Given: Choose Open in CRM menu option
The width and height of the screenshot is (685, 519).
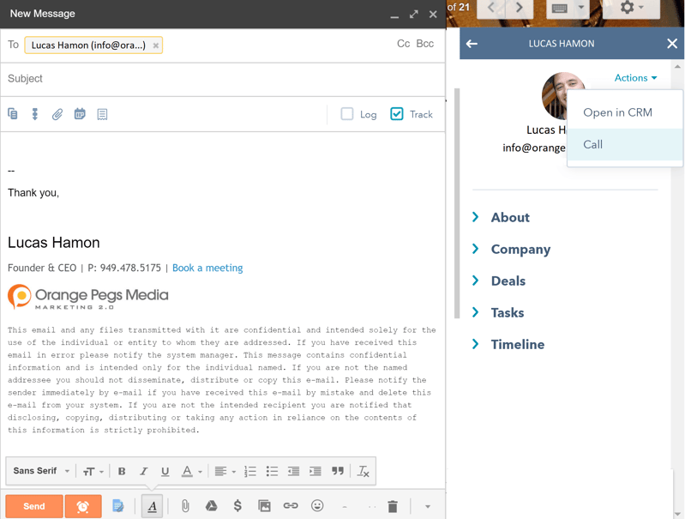Looking at the screenshot, I should click(x=617, y=112).
